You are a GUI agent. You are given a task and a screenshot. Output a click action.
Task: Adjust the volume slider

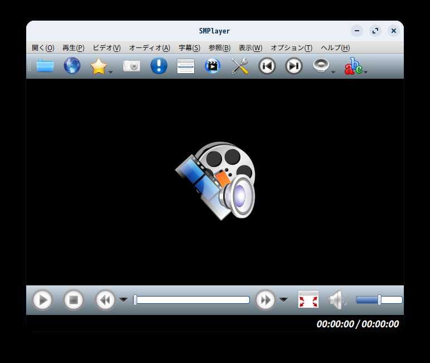pyautogui.click(x=379, y=300)
